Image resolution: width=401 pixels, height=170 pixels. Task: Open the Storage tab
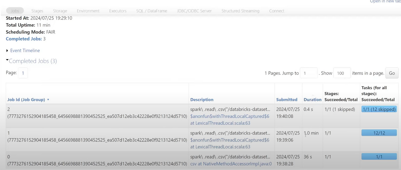60,11
